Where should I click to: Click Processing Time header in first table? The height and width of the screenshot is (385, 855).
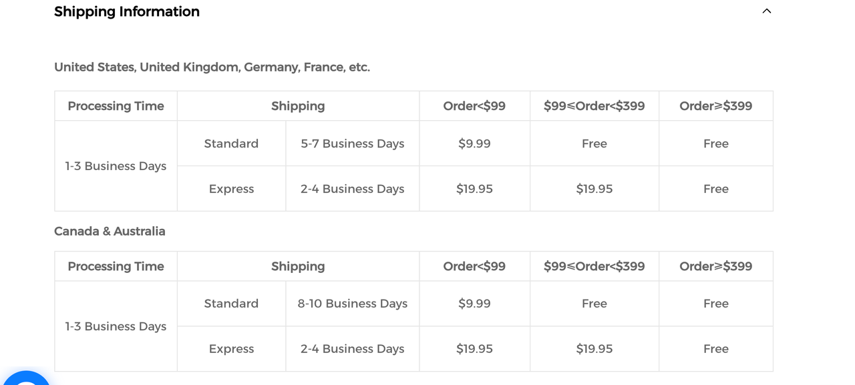pos(116,106)
